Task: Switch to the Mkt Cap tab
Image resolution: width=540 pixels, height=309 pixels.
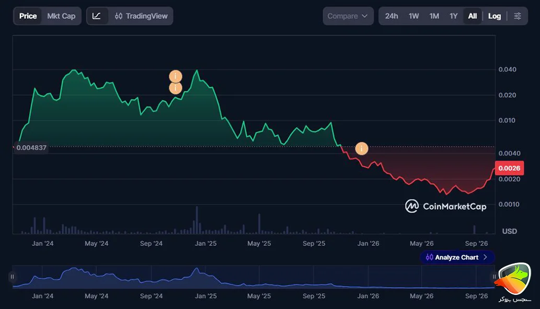Action: (61, 16)
